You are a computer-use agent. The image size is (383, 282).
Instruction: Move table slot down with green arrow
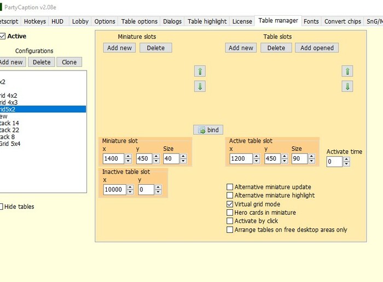pos(347,86)
